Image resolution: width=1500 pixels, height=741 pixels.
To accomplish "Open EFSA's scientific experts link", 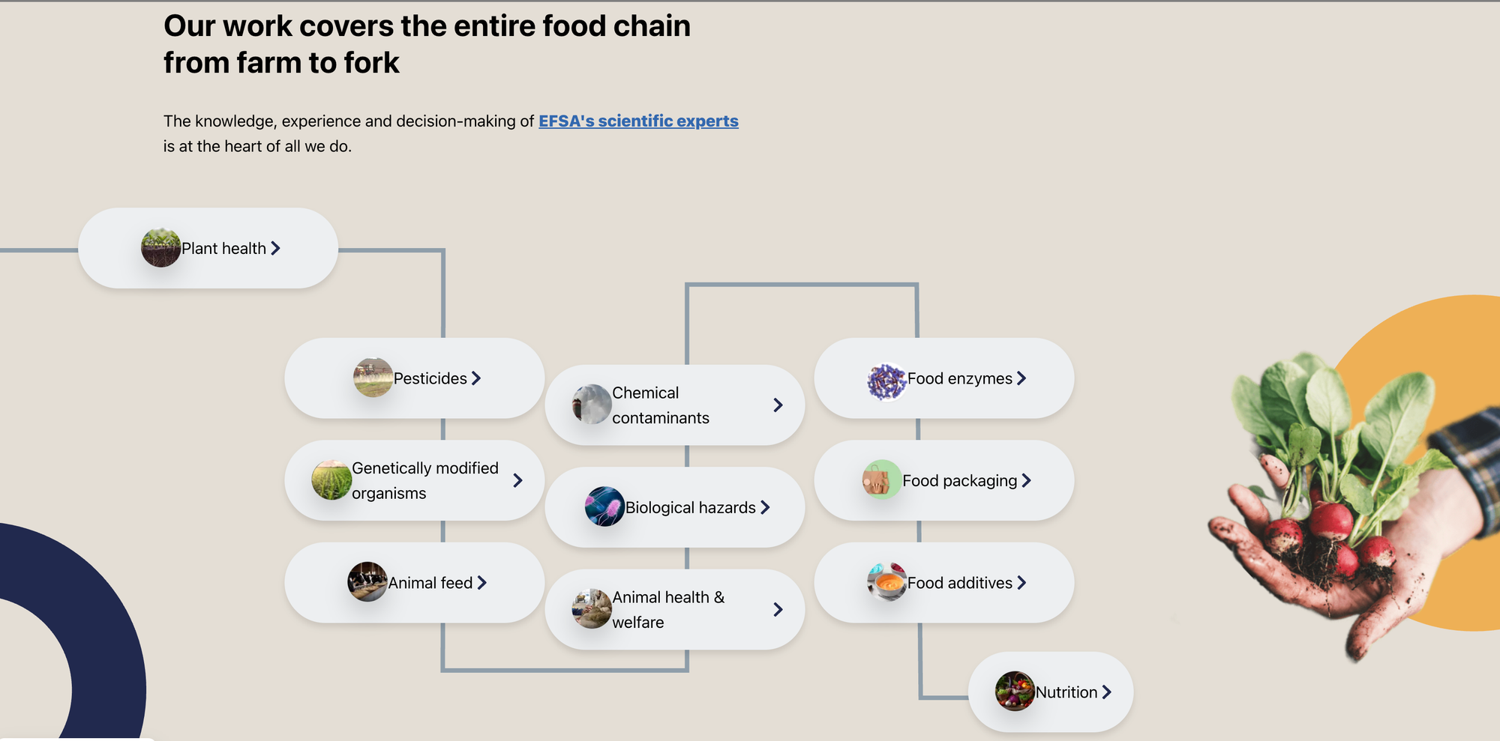I will 638,121.
